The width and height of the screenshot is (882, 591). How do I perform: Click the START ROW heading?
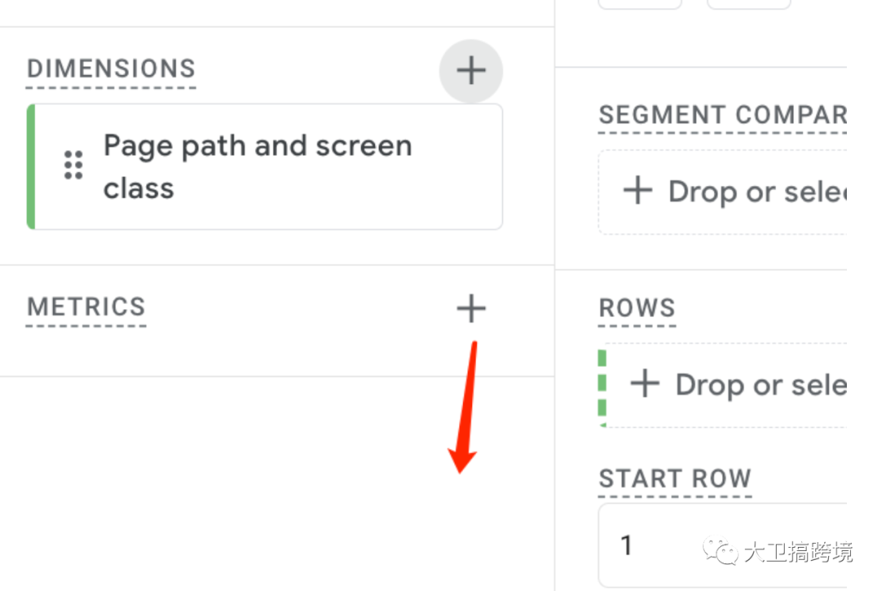click(675, 478)
